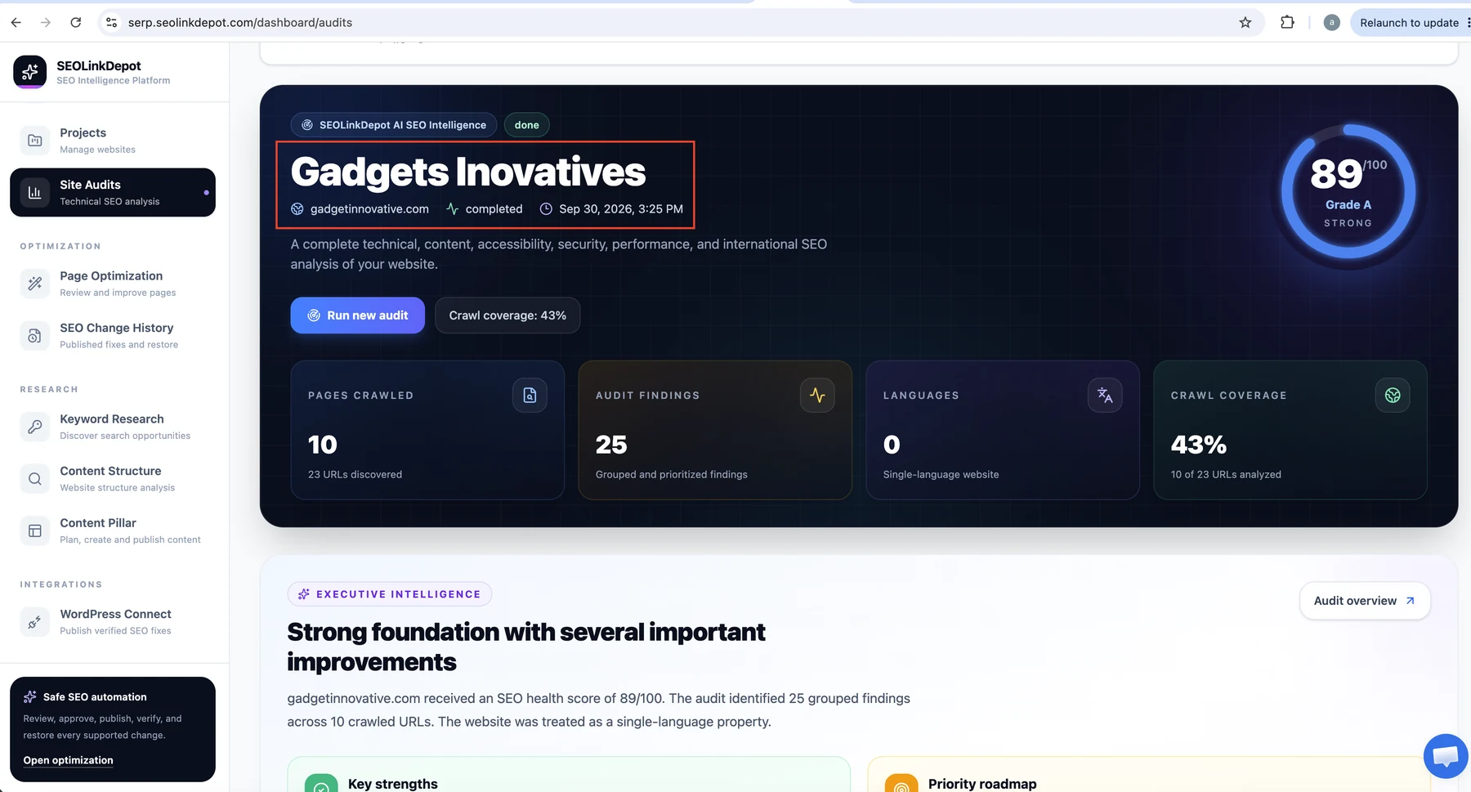This screenshot has width=1471, height=792.
Task: Click the Open optimization link
Action: [69, 760]
